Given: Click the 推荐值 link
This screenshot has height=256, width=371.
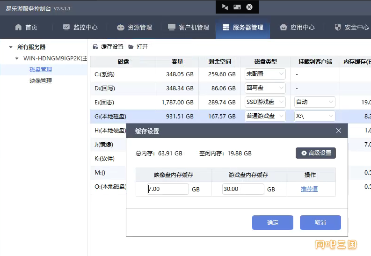Looking at the screenshot, I should [x=309, y=189].
